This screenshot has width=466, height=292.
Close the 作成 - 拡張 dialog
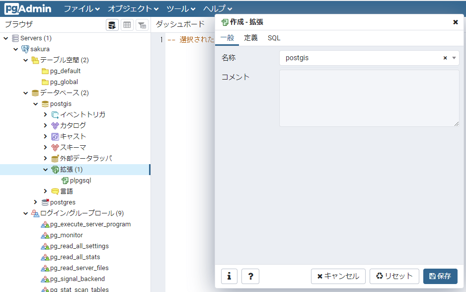455,22
